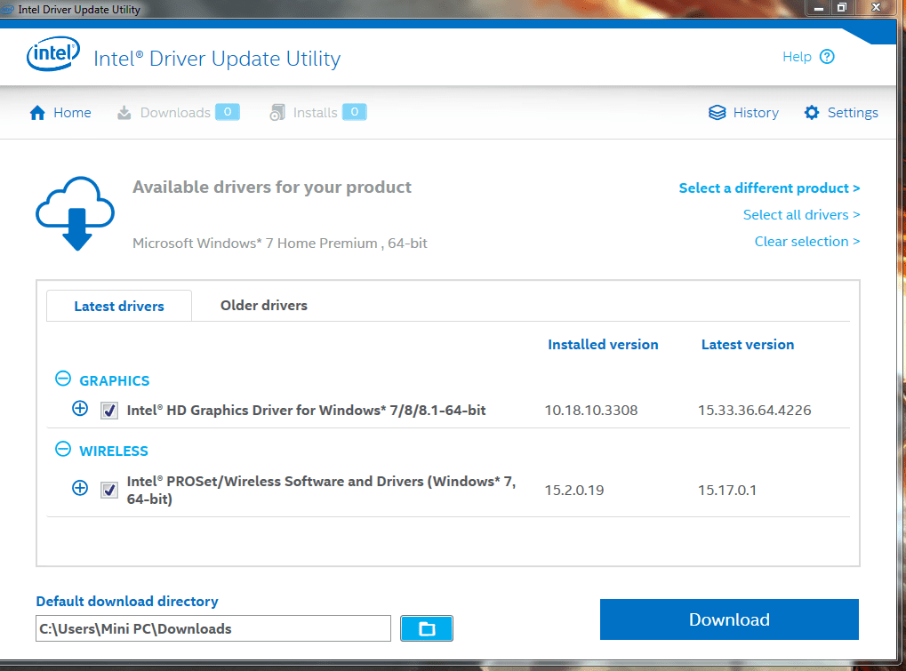Click installed version 15.2.0.19

[574, 491]
